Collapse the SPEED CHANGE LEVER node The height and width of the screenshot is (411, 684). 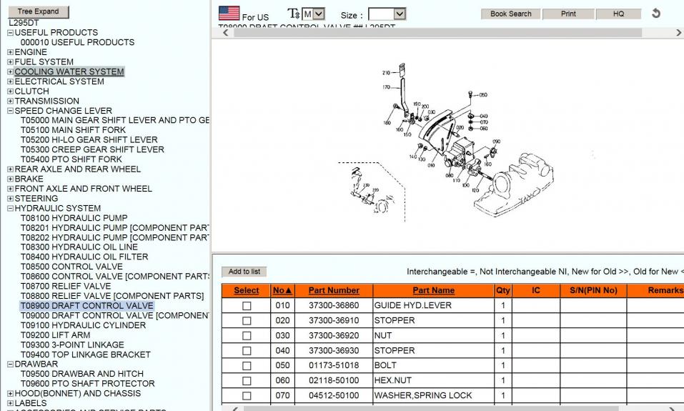[10, 111]
